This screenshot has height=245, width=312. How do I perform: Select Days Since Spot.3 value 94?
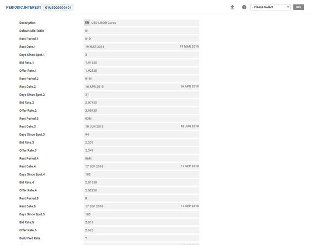point(141,134)
